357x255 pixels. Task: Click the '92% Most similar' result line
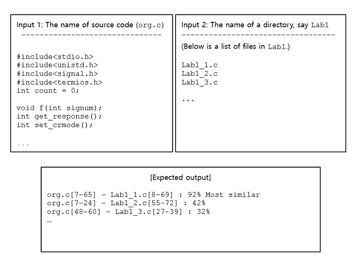coord(153,195)
